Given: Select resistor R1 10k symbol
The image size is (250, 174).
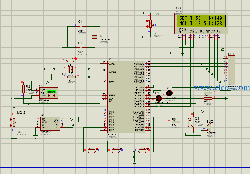Looking at the screenshot, I should pyautogui.click(x=71, y=77).
